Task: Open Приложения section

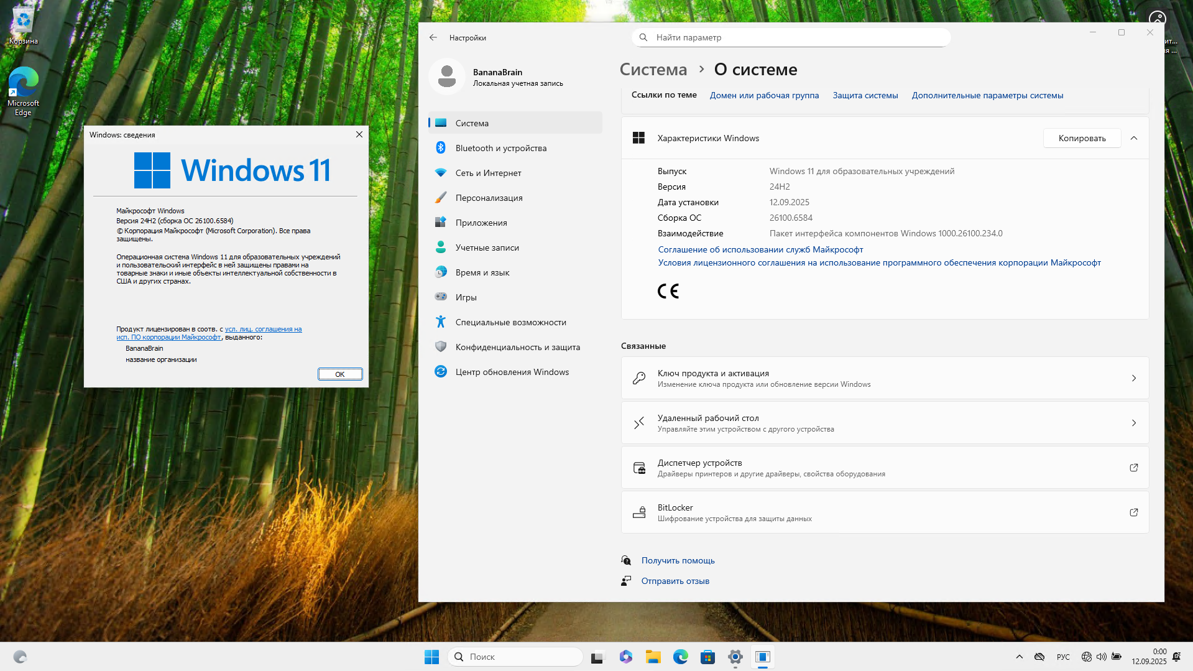Action: (x=515, y=223)
